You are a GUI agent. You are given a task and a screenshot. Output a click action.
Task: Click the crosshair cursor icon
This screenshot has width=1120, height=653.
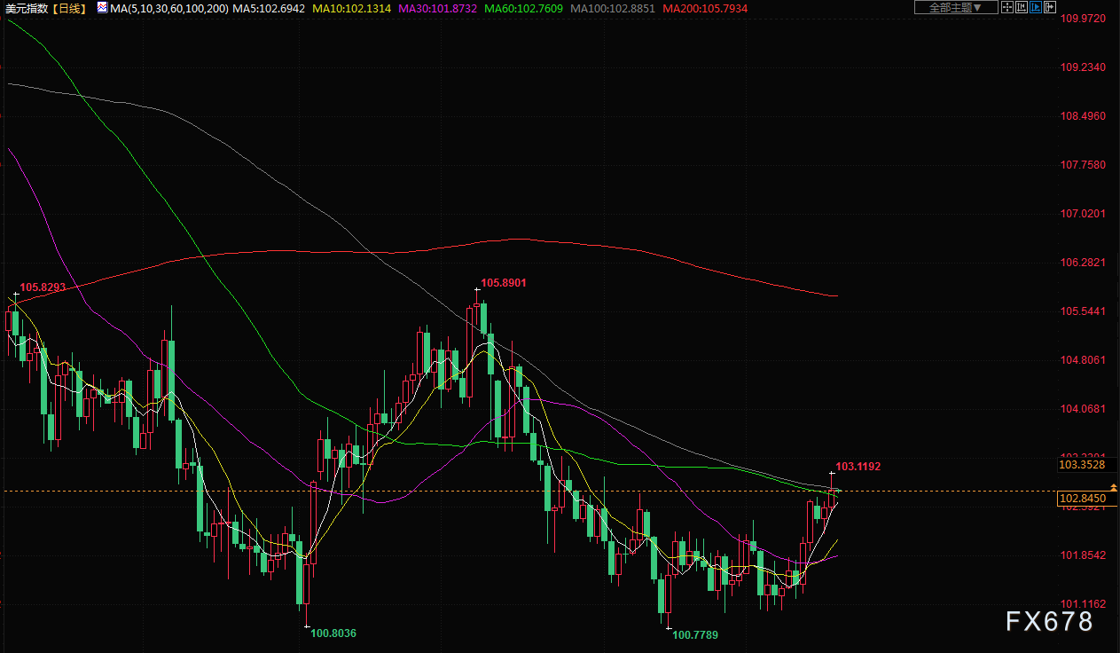point(1007,7)
